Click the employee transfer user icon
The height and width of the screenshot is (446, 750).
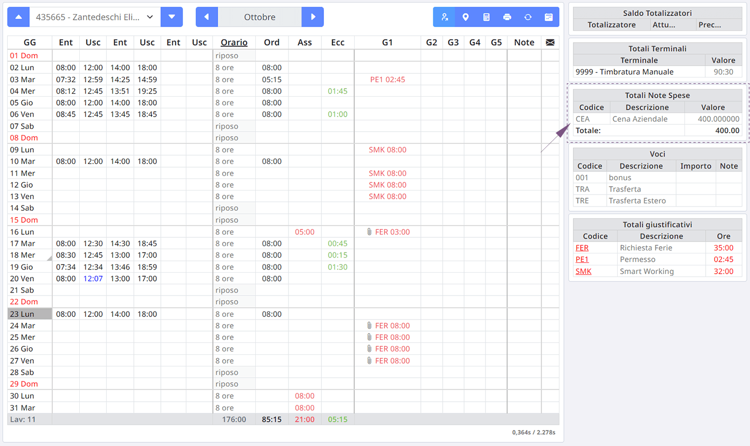tap(444, 17)
